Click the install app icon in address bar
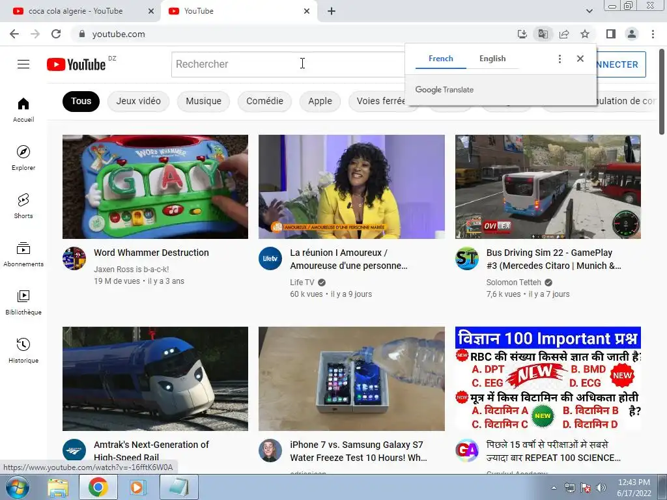667x500 pixels. 522,34
